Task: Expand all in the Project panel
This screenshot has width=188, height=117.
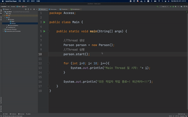Action: pyautogui.click(x=28, y=9)
